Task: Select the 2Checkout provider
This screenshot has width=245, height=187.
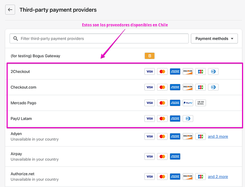Action: coord(21,71)
